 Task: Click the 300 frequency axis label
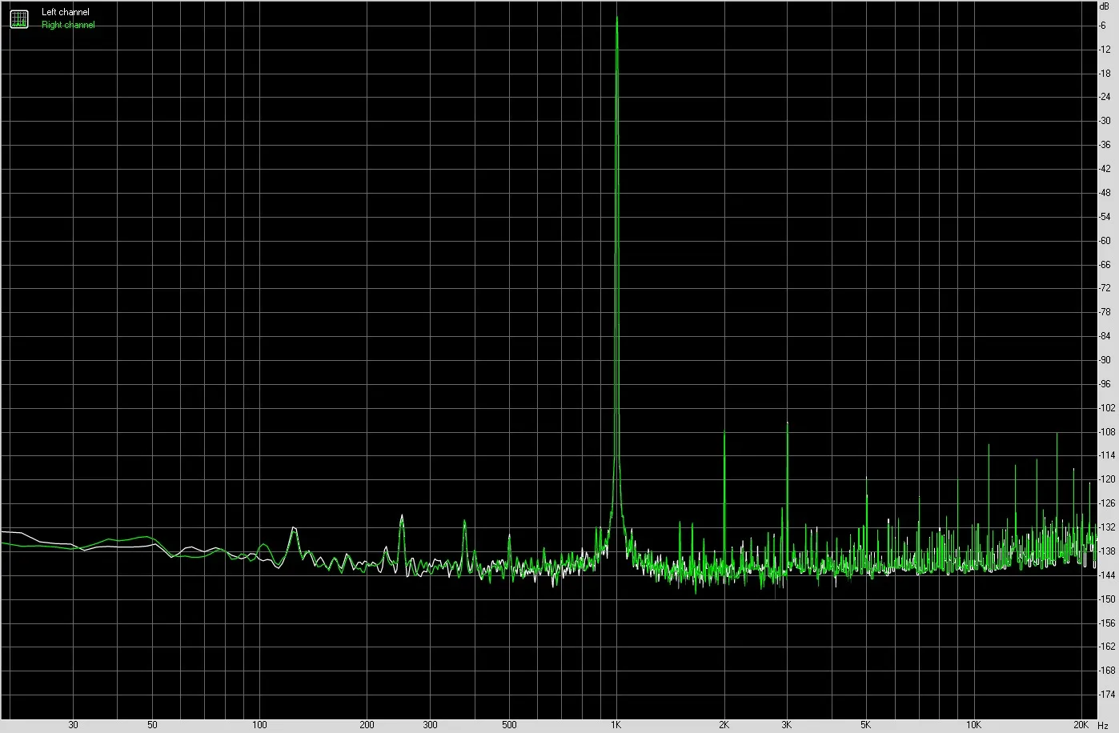click(430, 725)
